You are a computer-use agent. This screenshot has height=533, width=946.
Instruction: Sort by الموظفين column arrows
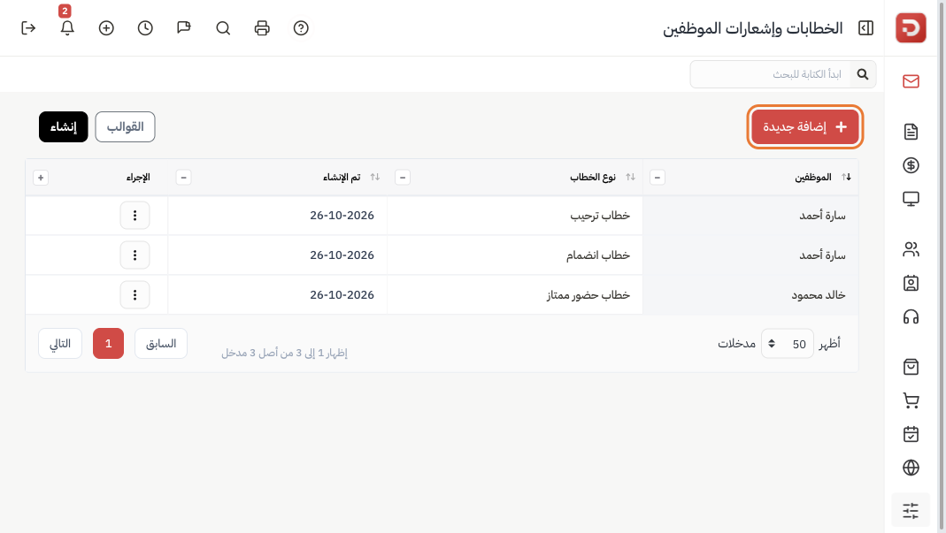[847, 177]
